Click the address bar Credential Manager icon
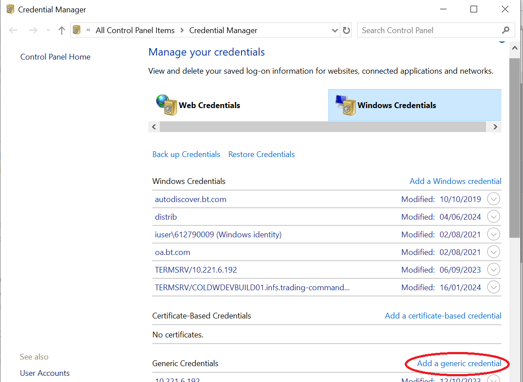 click(x=77, y=30)
